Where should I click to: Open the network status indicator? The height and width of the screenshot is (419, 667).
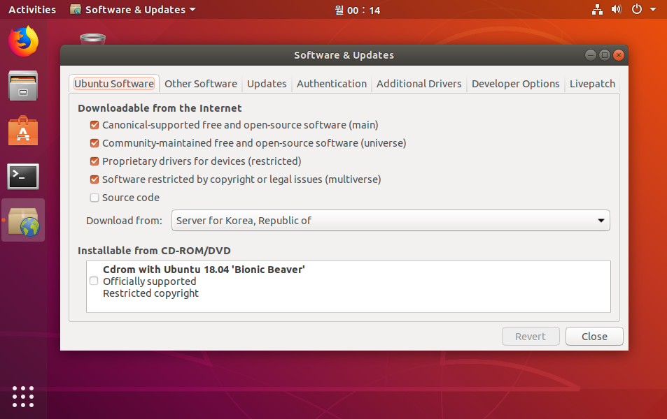click(597, 9)
